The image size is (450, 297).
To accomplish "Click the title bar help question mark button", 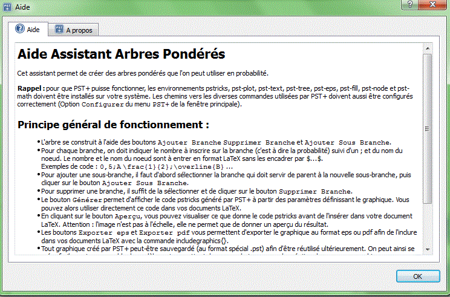I will tap(409, 5).
